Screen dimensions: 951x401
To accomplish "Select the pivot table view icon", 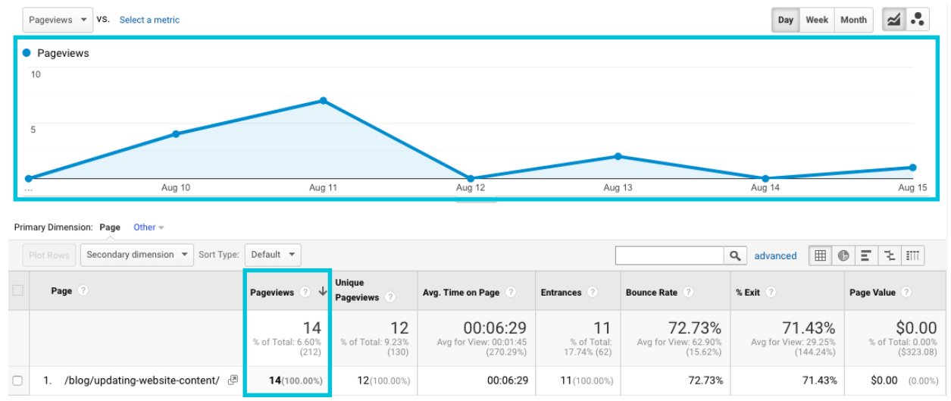I will click(x=912, y=256).
